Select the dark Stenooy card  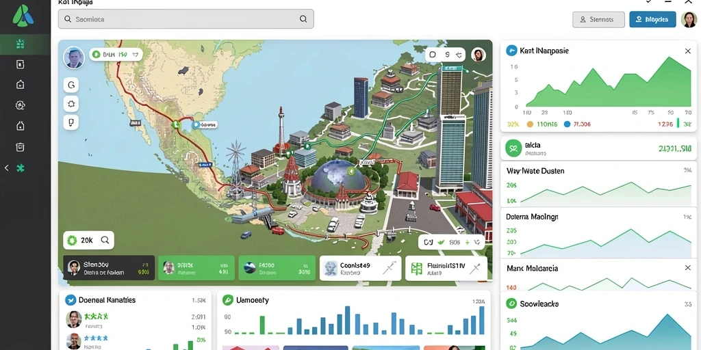coord(109,268)
